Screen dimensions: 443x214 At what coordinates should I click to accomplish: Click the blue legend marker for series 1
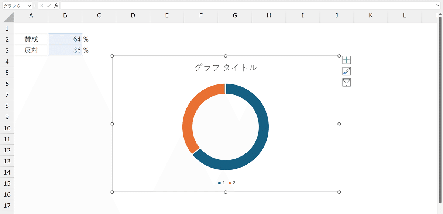point(219,183)
